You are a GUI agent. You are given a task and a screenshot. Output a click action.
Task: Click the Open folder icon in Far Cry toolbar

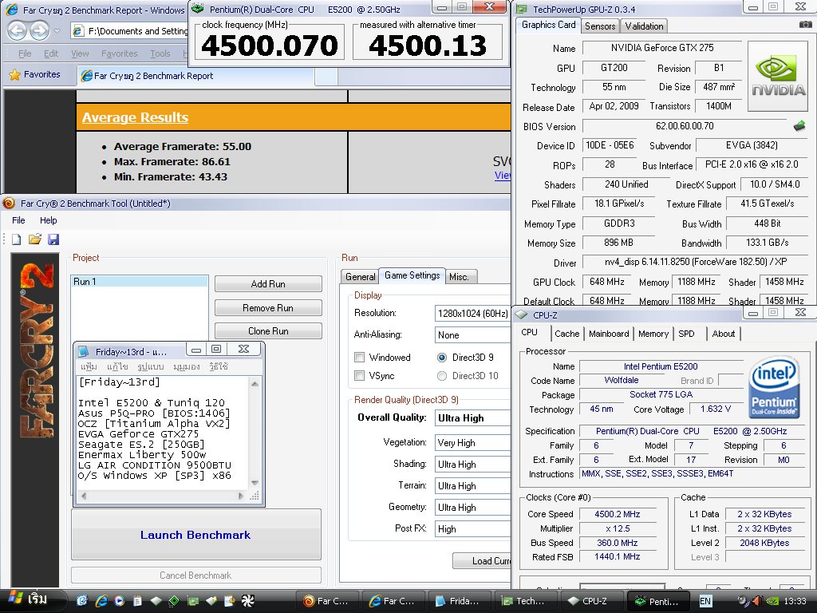tap(35, 239)
